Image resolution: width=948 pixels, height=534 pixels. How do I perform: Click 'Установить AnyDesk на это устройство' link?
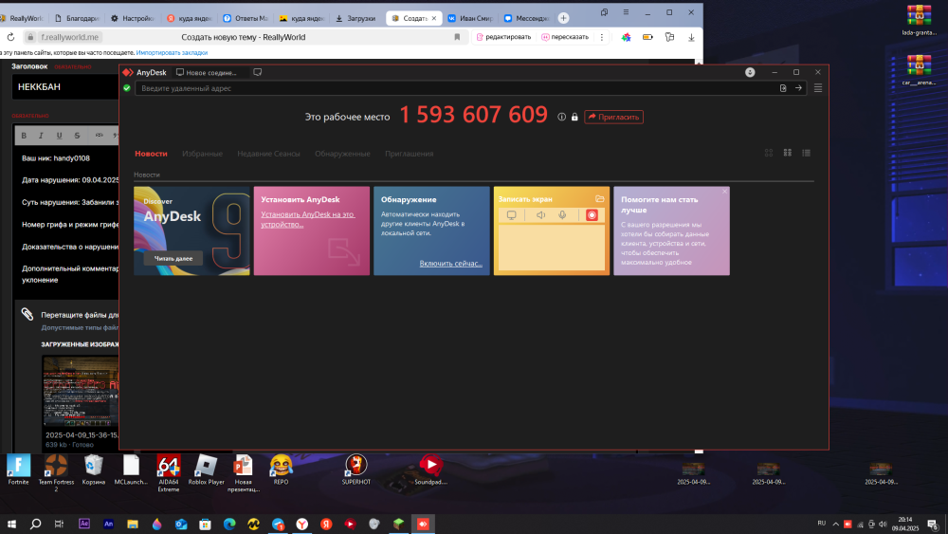click(x=308, y=219)
